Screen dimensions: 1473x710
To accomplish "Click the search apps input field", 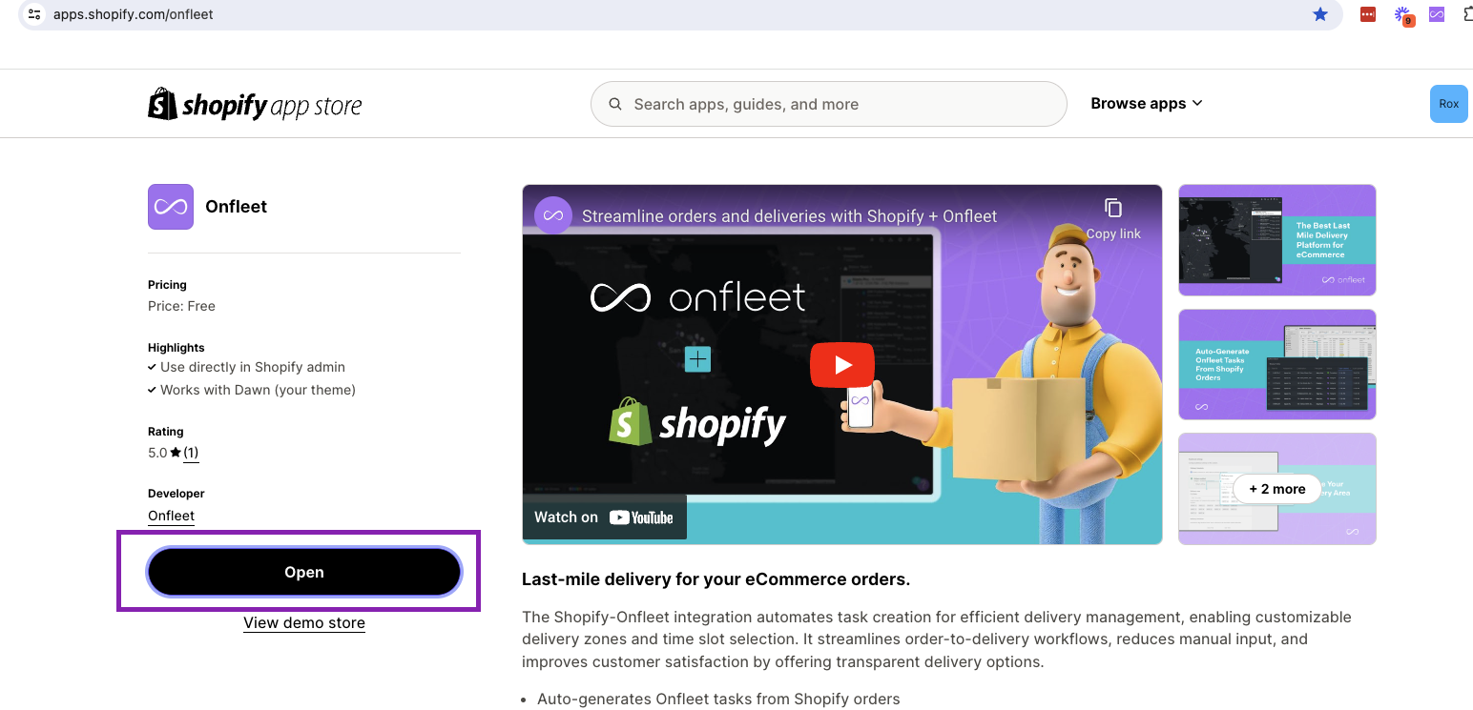I will coord(828,104).
